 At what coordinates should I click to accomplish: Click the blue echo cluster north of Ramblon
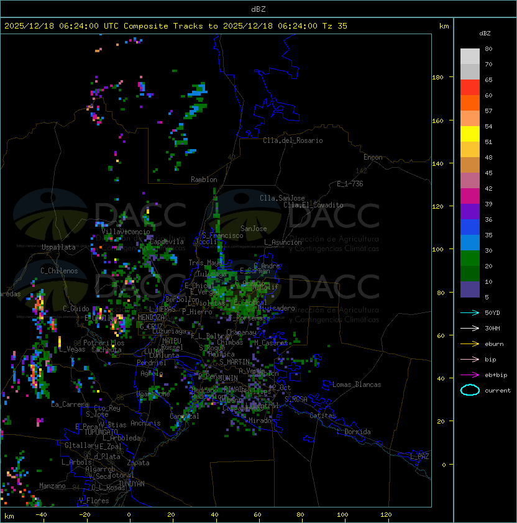(x=199, y=89)
